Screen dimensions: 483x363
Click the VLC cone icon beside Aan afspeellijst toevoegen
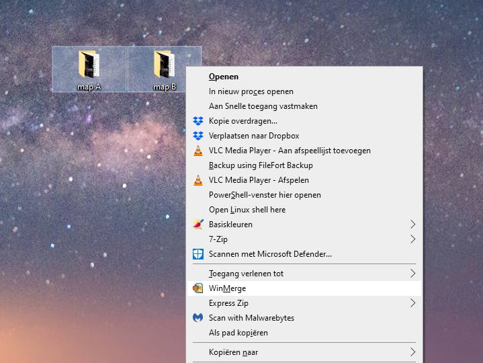tap(198, 151)
